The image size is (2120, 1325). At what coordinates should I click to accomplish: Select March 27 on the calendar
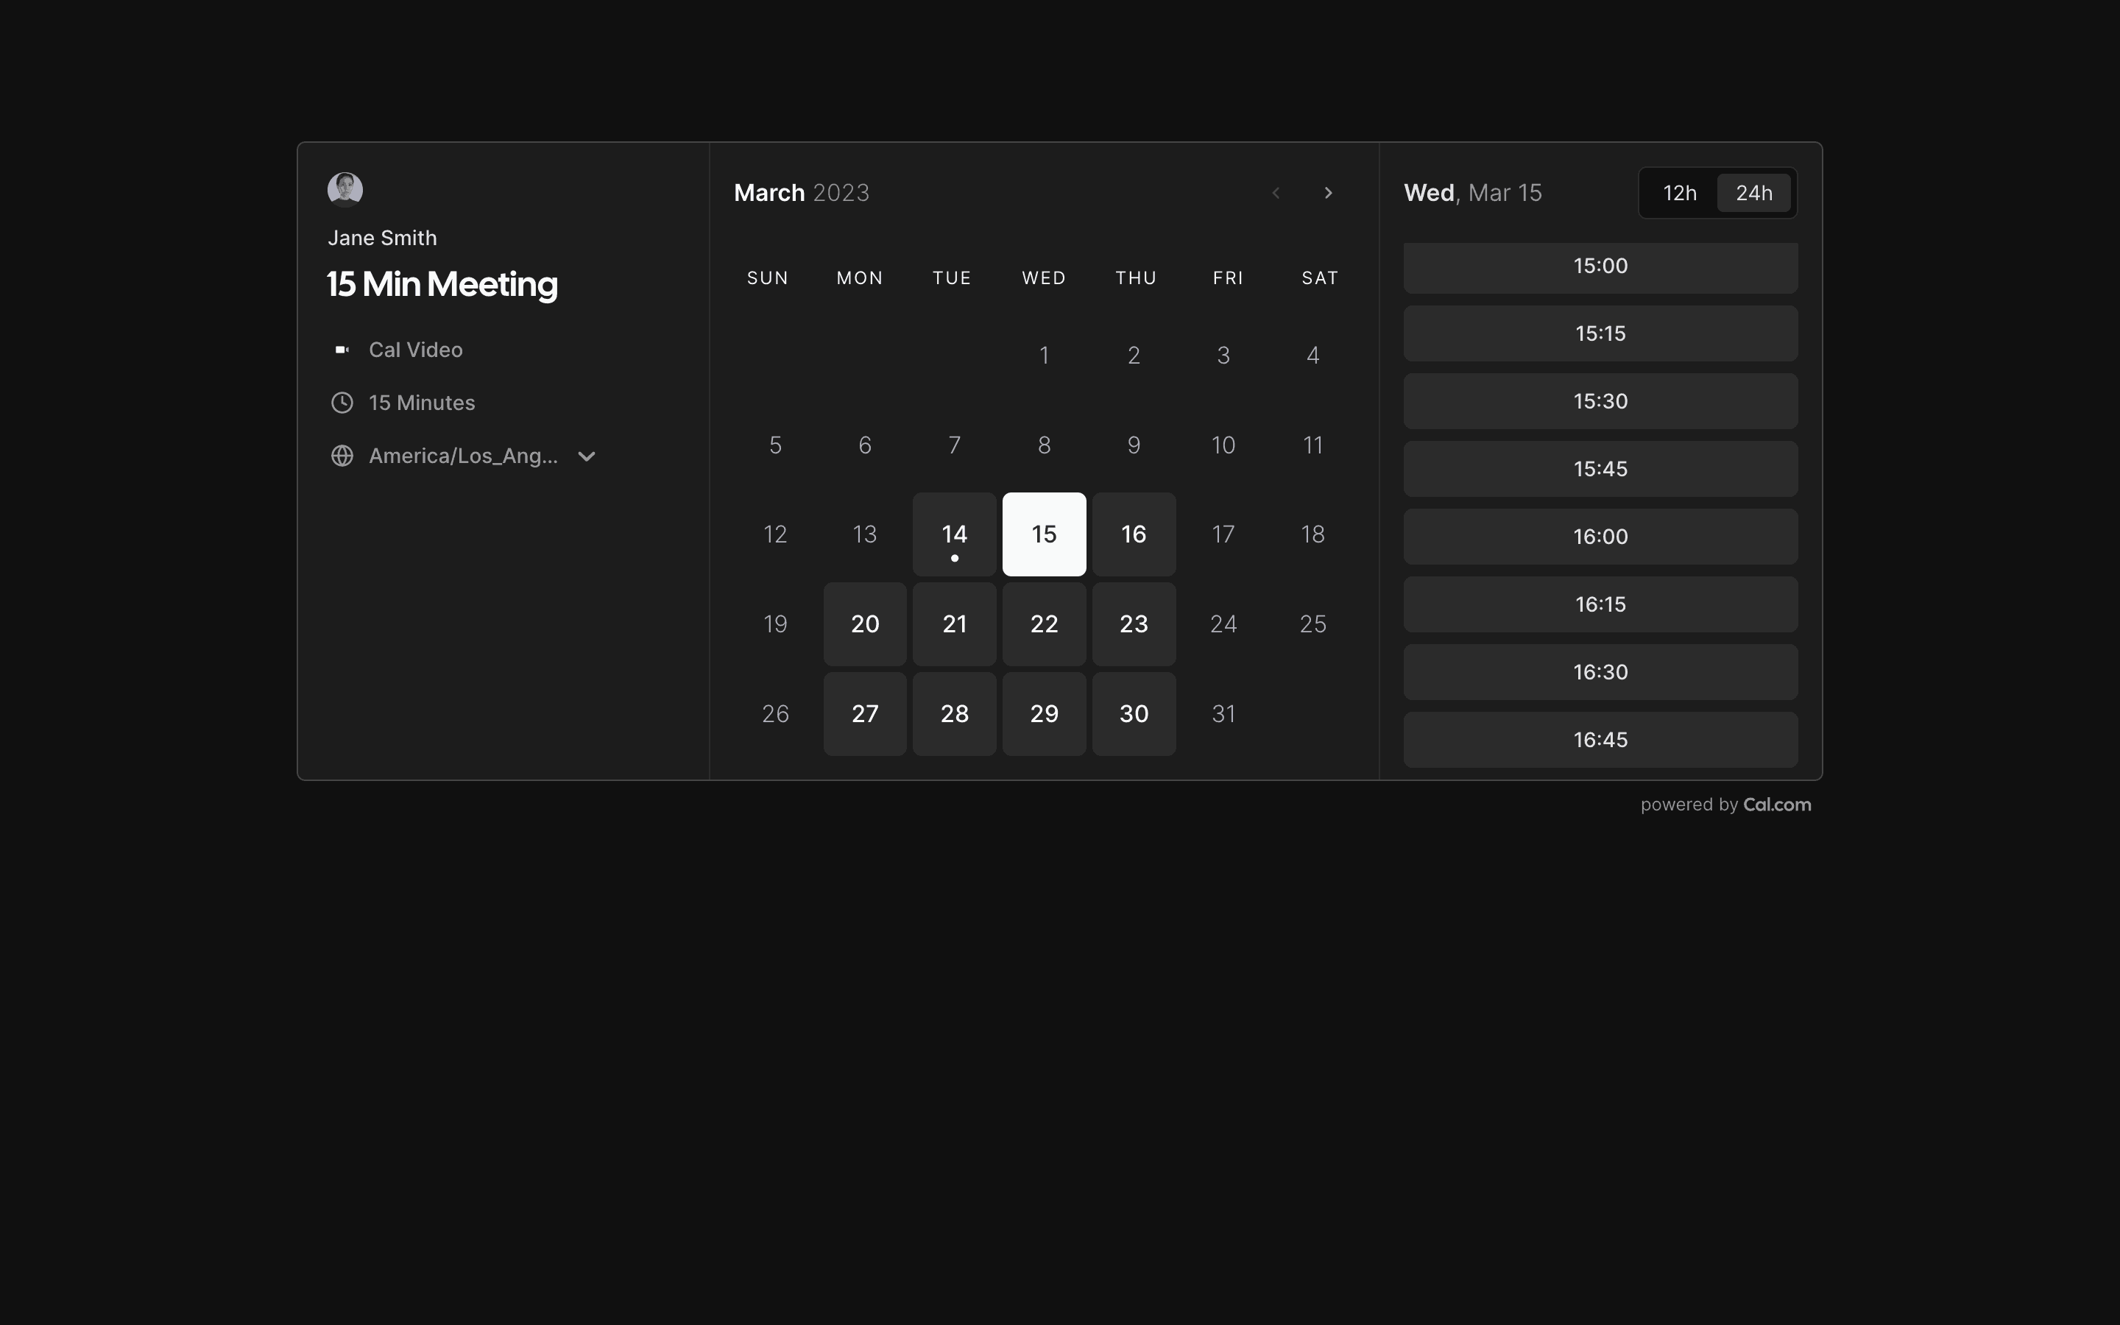pyautogui.click(x=865, y=714)
